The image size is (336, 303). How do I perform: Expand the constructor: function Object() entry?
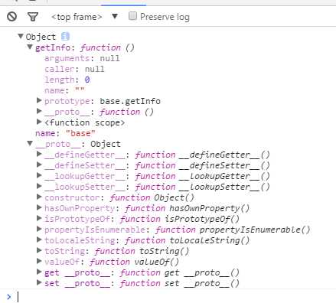[39, 197]
